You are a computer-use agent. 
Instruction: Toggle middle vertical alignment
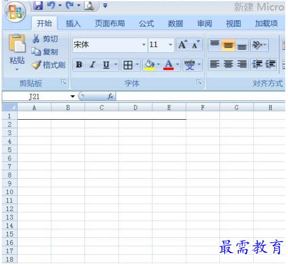[x=228, y=45]
